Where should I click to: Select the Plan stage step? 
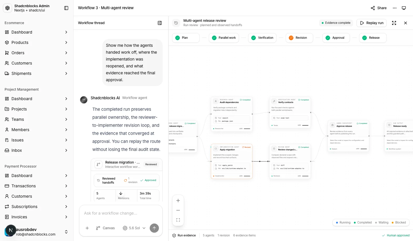point(186,38)
